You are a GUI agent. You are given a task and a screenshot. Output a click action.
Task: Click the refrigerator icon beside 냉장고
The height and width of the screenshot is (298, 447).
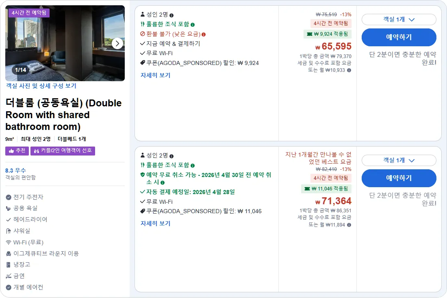[9, 265]
